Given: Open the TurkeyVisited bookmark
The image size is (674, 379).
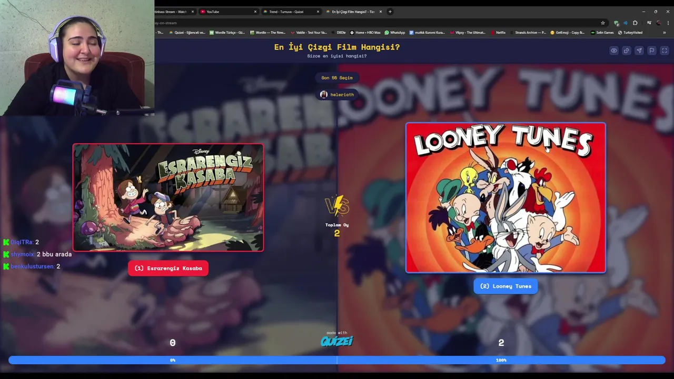Looking at the screenshot, I should (x=630, y=33).
